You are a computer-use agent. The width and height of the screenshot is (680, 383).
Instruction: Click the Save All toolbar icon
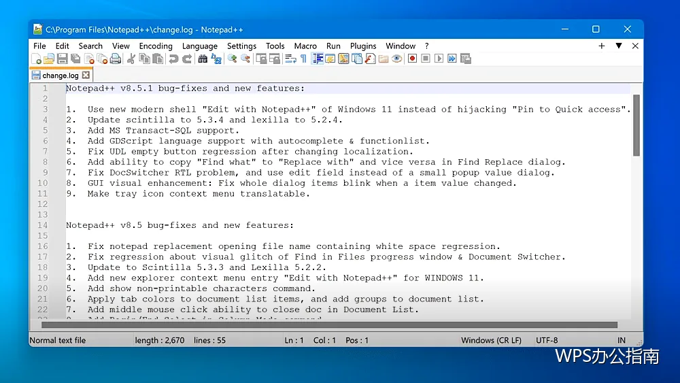pos(75,59)
